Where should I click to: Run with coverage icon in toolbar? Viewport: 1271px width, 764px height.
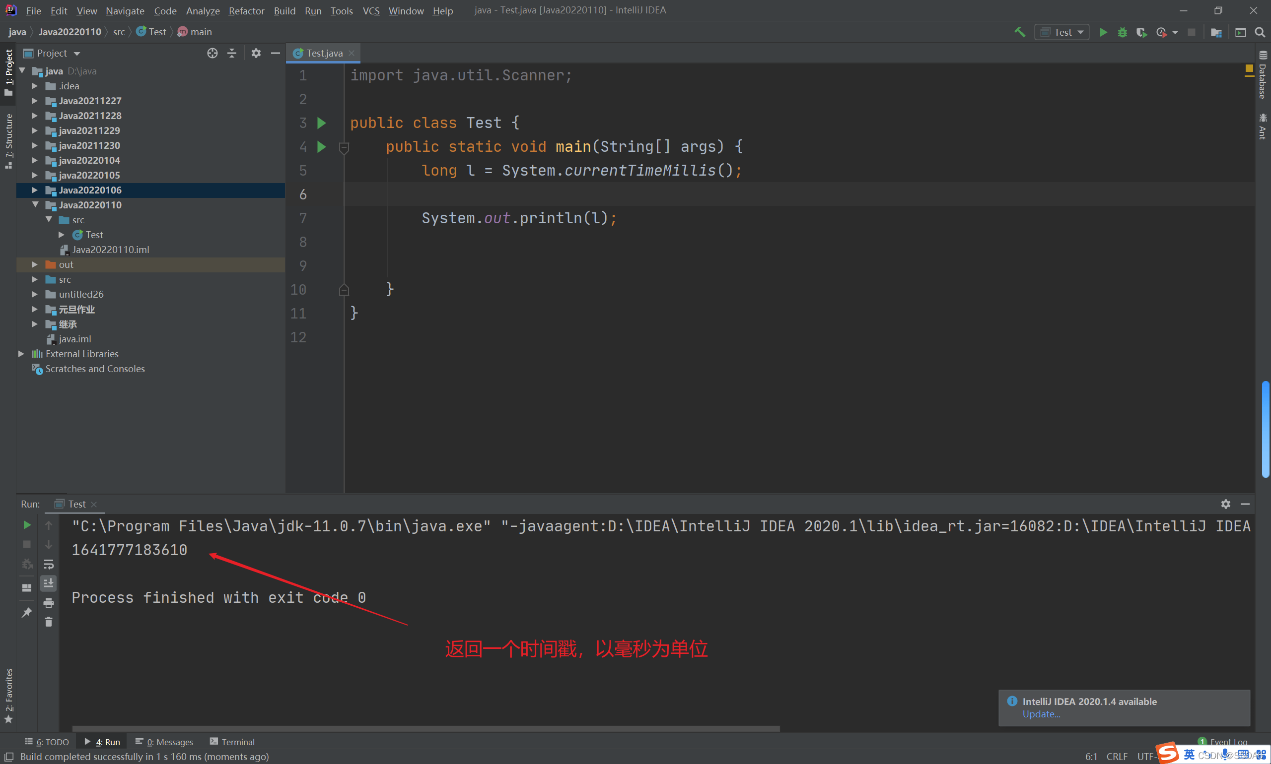pos(1142,32)
